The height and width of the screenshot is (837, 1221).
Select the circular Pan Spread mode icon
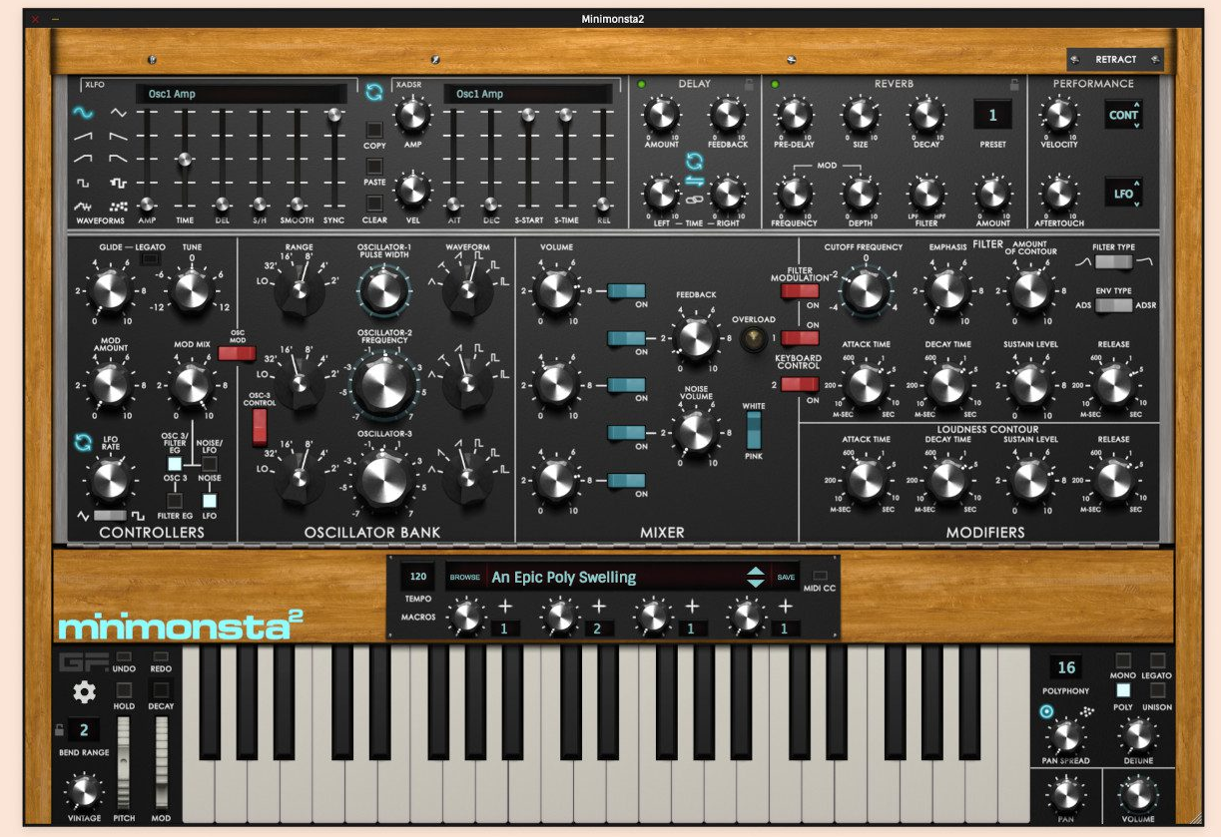point(1046,711)
